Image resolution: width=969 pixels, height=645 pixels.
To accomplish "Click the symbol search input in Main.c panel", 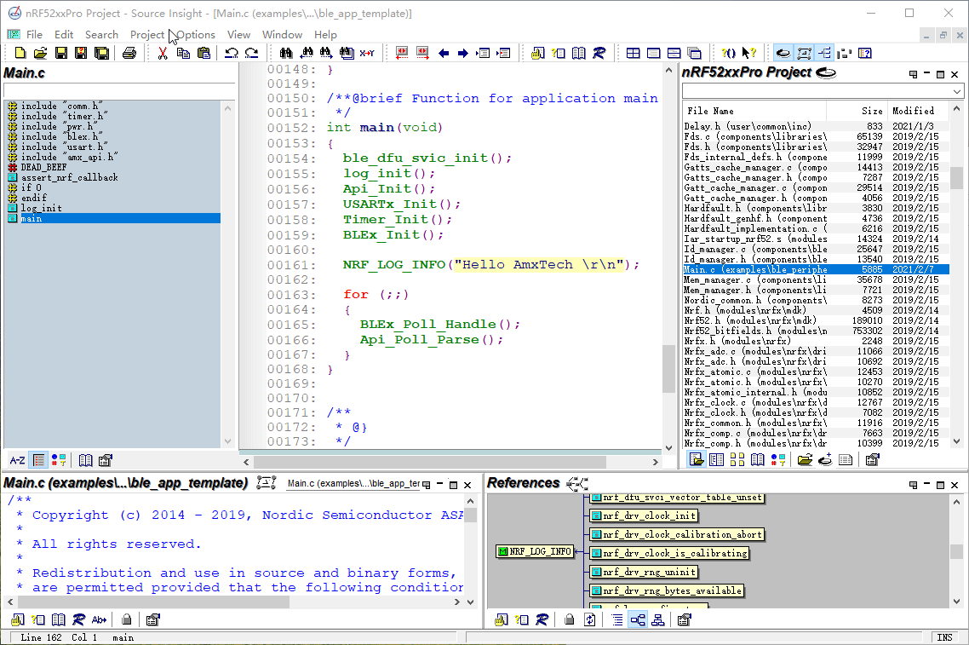I will pyautogui.click(x=118, y=91).
